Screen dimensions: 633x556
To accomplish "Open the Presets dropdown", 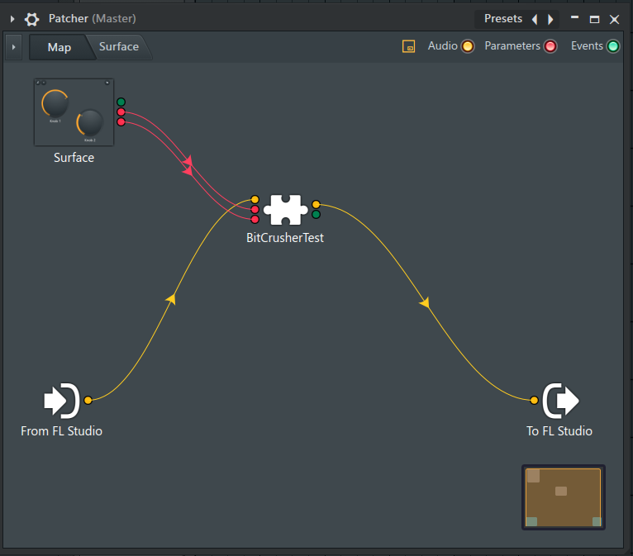I will coord(503,18).
